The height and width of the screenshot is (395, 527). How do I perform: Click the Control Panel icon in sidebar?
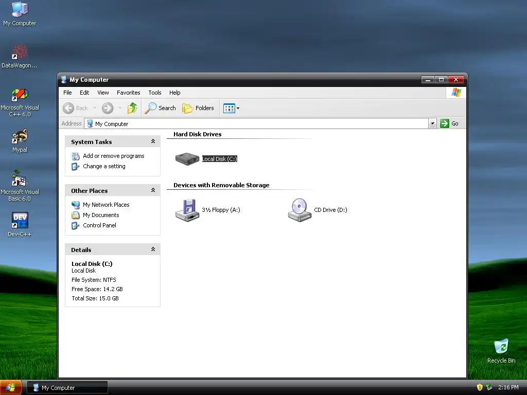(x=76, y=226)
